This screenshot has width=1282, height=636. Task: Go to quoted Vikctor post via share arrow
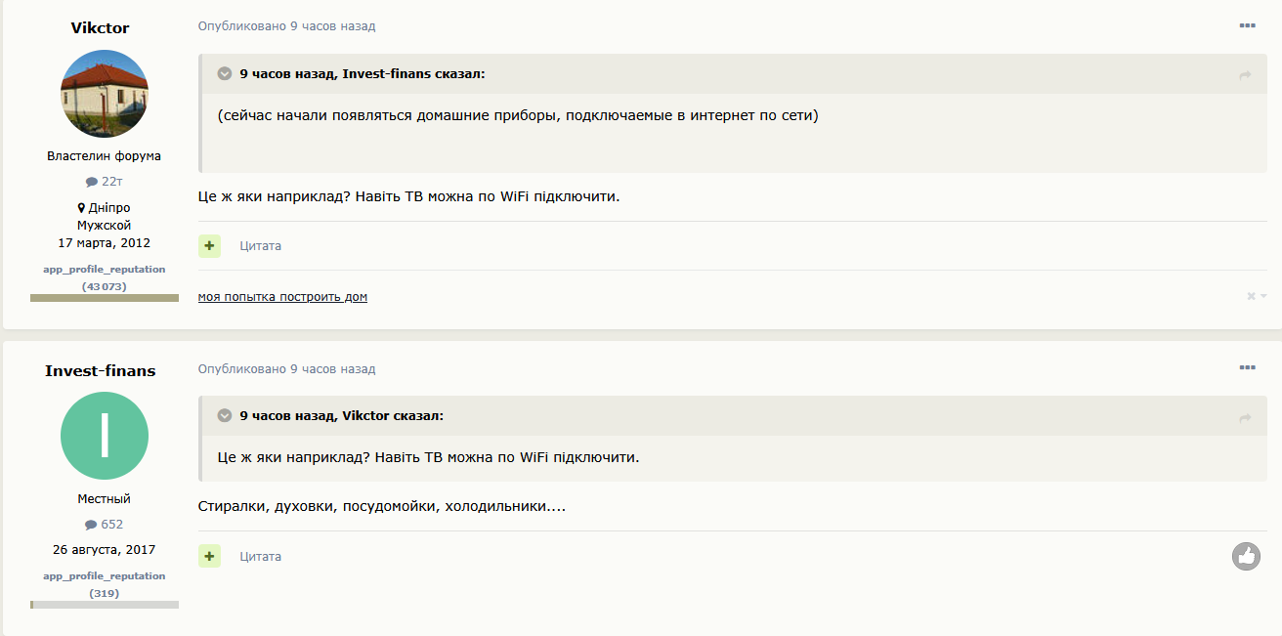pos(1245,418)
